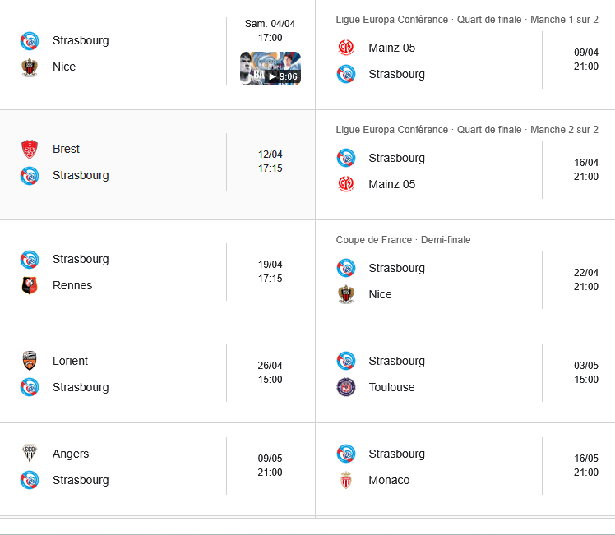Select the Lorient team name
The height and width of the screenshot is (535, 615).
pos(70,361)
